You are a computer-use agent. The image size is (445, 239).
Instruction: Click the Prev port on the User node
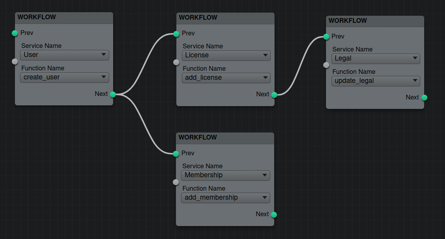(x=15, y=33)
